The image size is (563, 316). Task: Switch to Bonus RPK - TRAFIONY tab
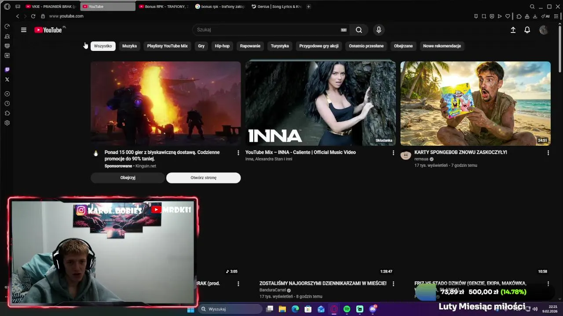(164, 7)
